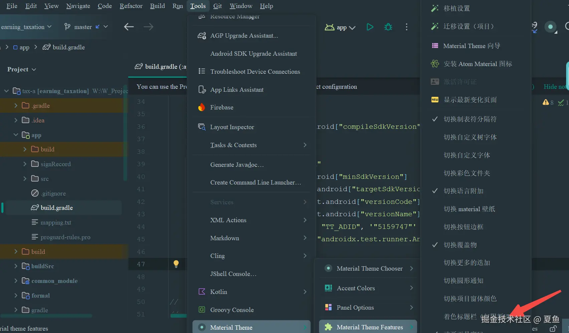
Task: Expand the buildSrc module
Action: [x=16, y=266]
